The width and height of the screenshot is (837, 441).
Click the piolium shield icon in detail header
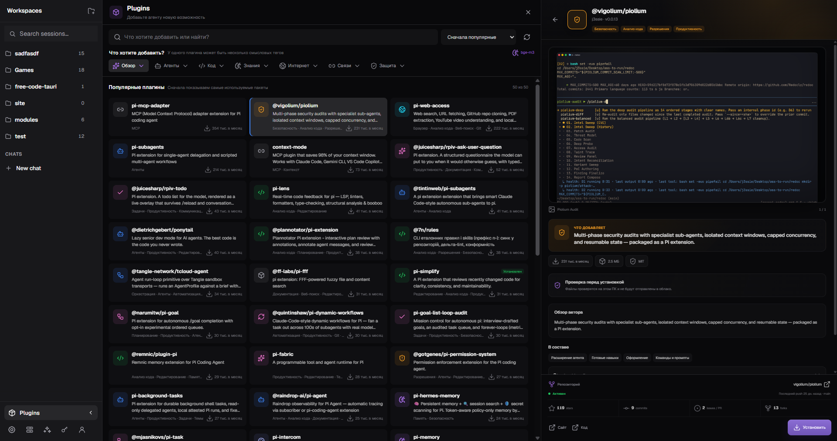[x=577, y=20]
